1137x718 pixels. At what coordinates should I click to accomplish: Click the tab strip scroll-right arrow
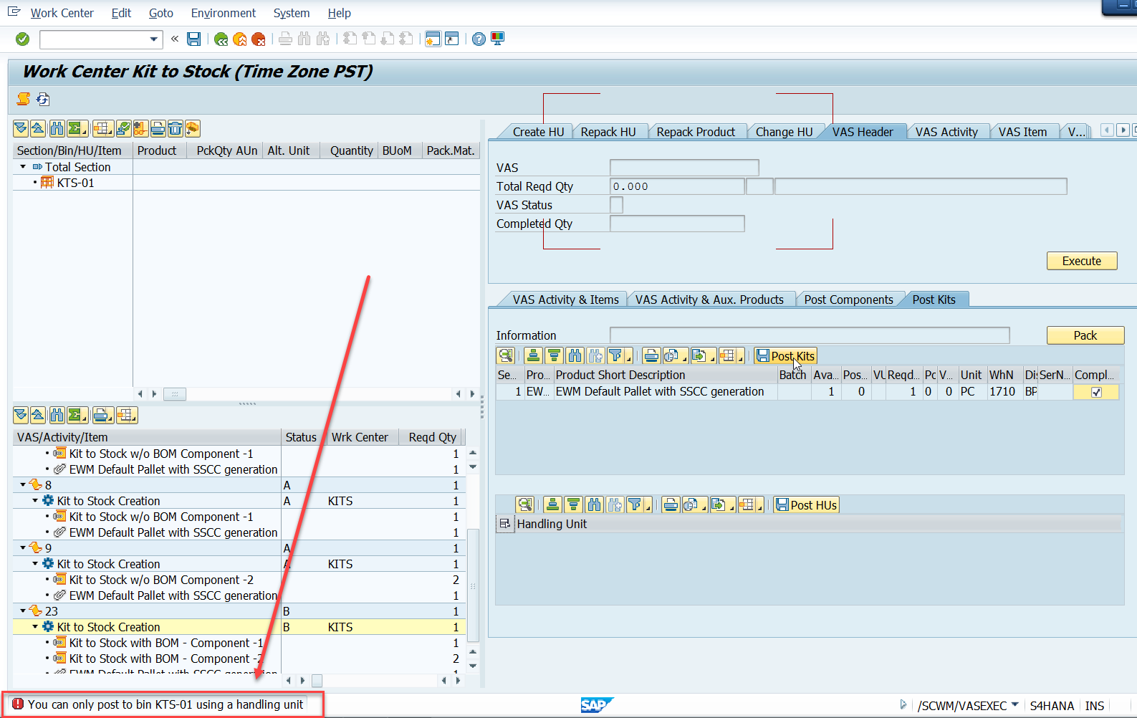coord(1123,130)
